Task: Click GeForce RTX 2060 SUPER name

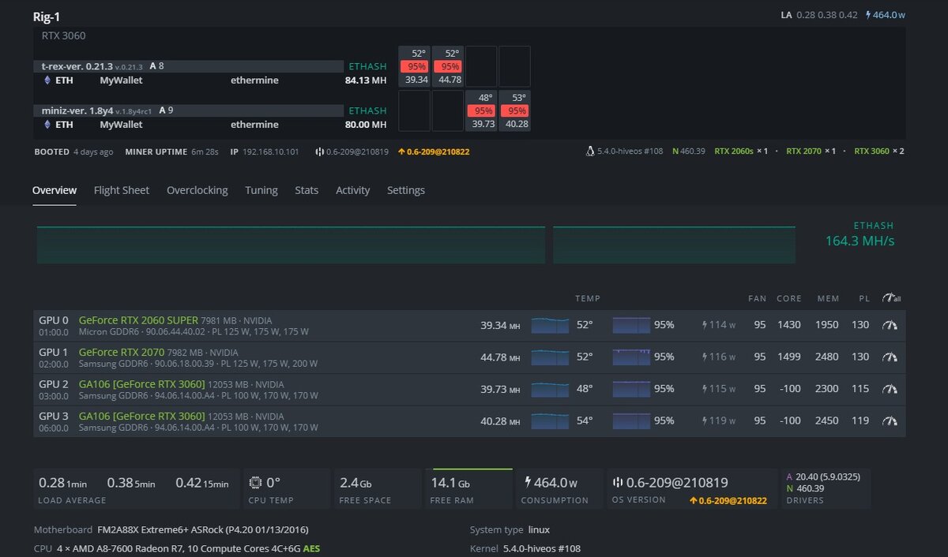Action: [x=138, y=320]
